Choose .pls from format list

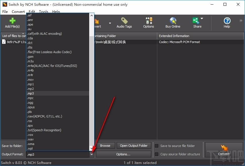(57, 112)
